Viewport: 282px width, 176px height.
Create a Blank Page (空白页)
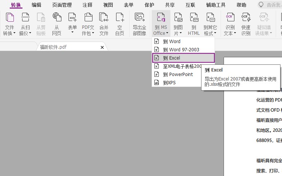point(119,24)
